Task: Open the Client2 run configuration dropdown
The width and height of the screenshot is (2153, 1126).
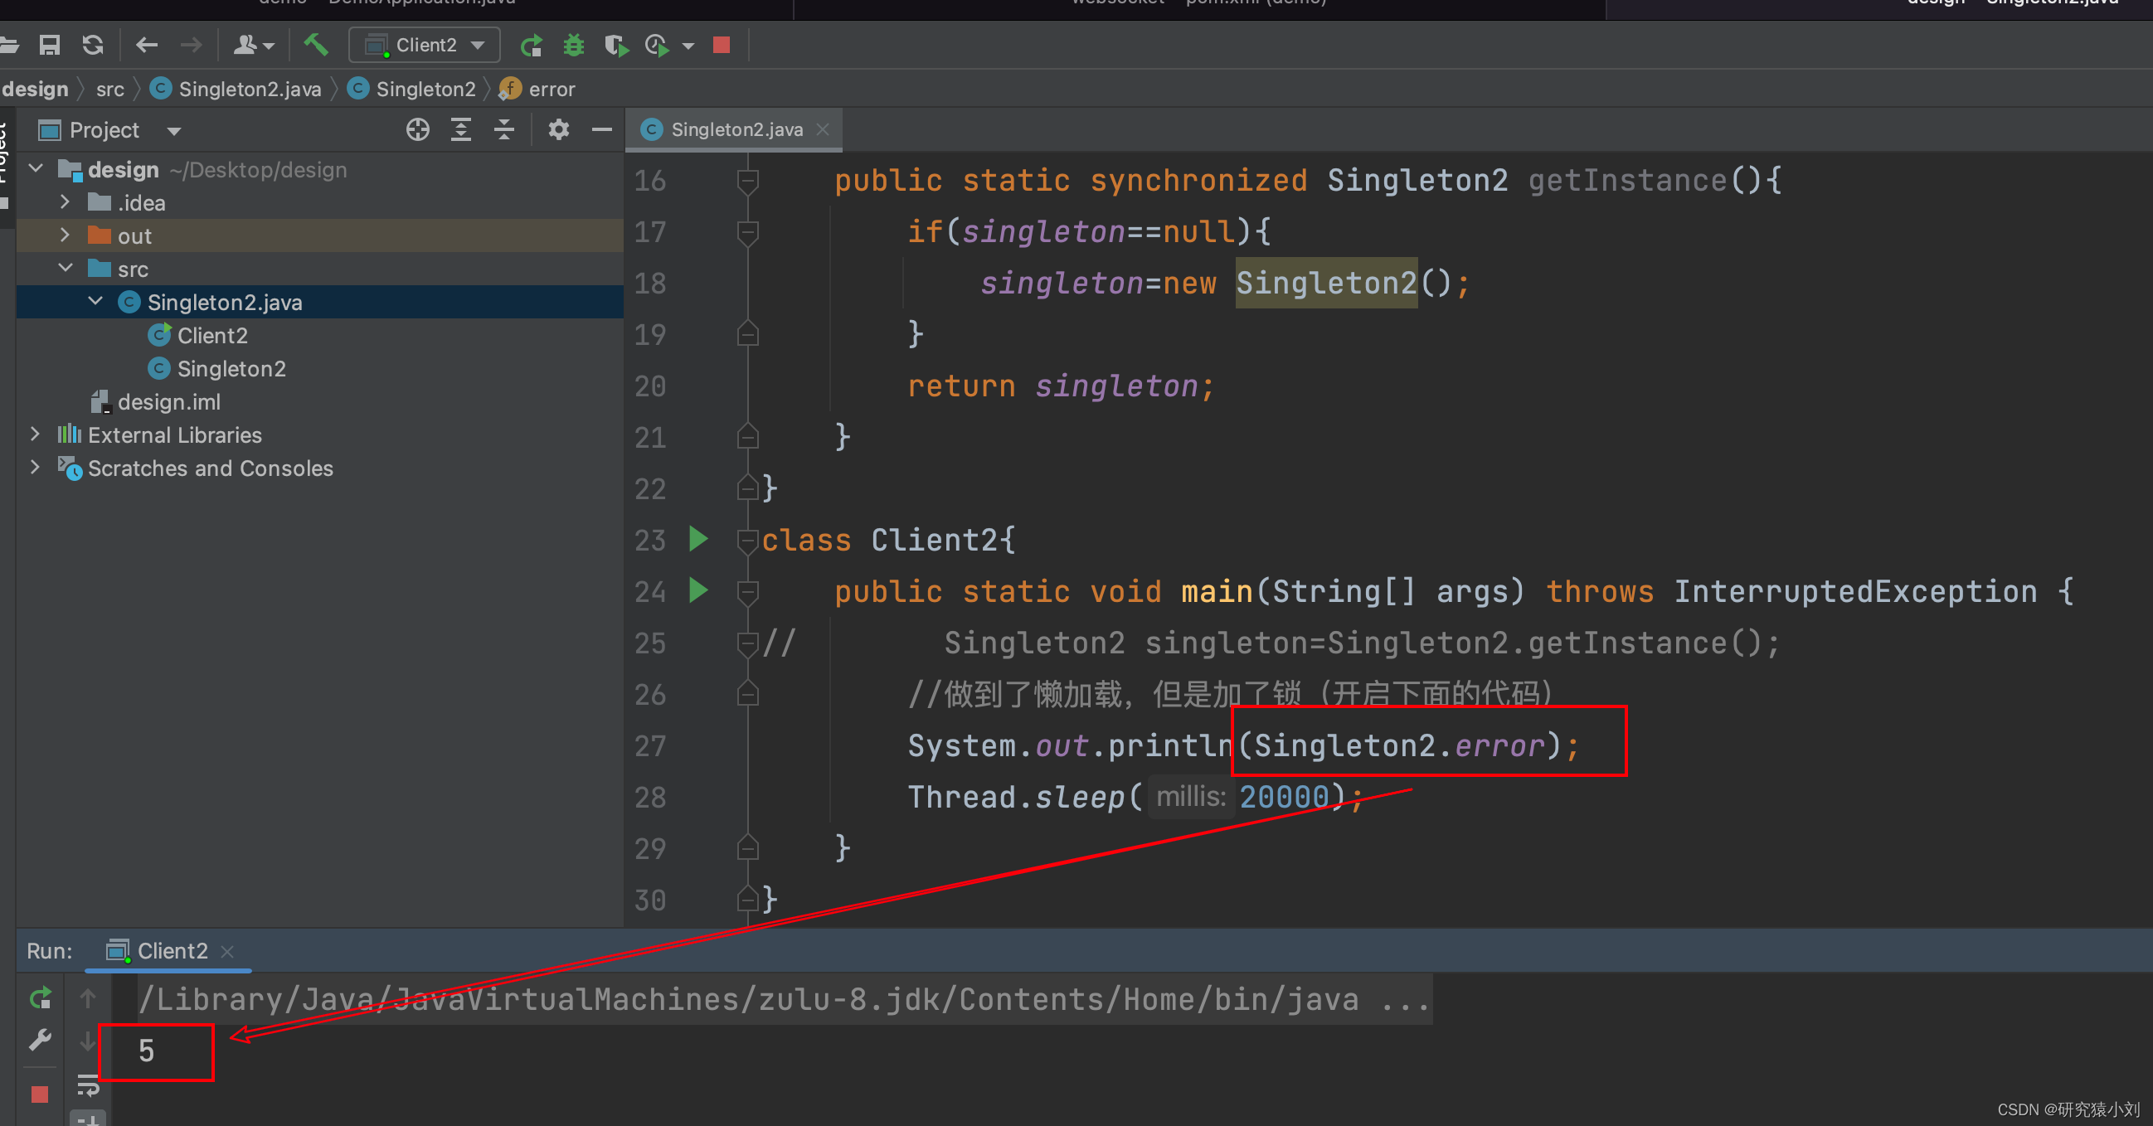Action: 425,45
